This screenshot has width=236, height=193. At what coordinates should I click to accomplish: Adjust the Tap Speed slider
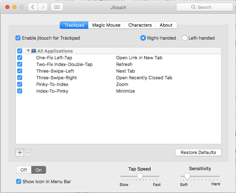pyautogui.click(x=140, y=177)
